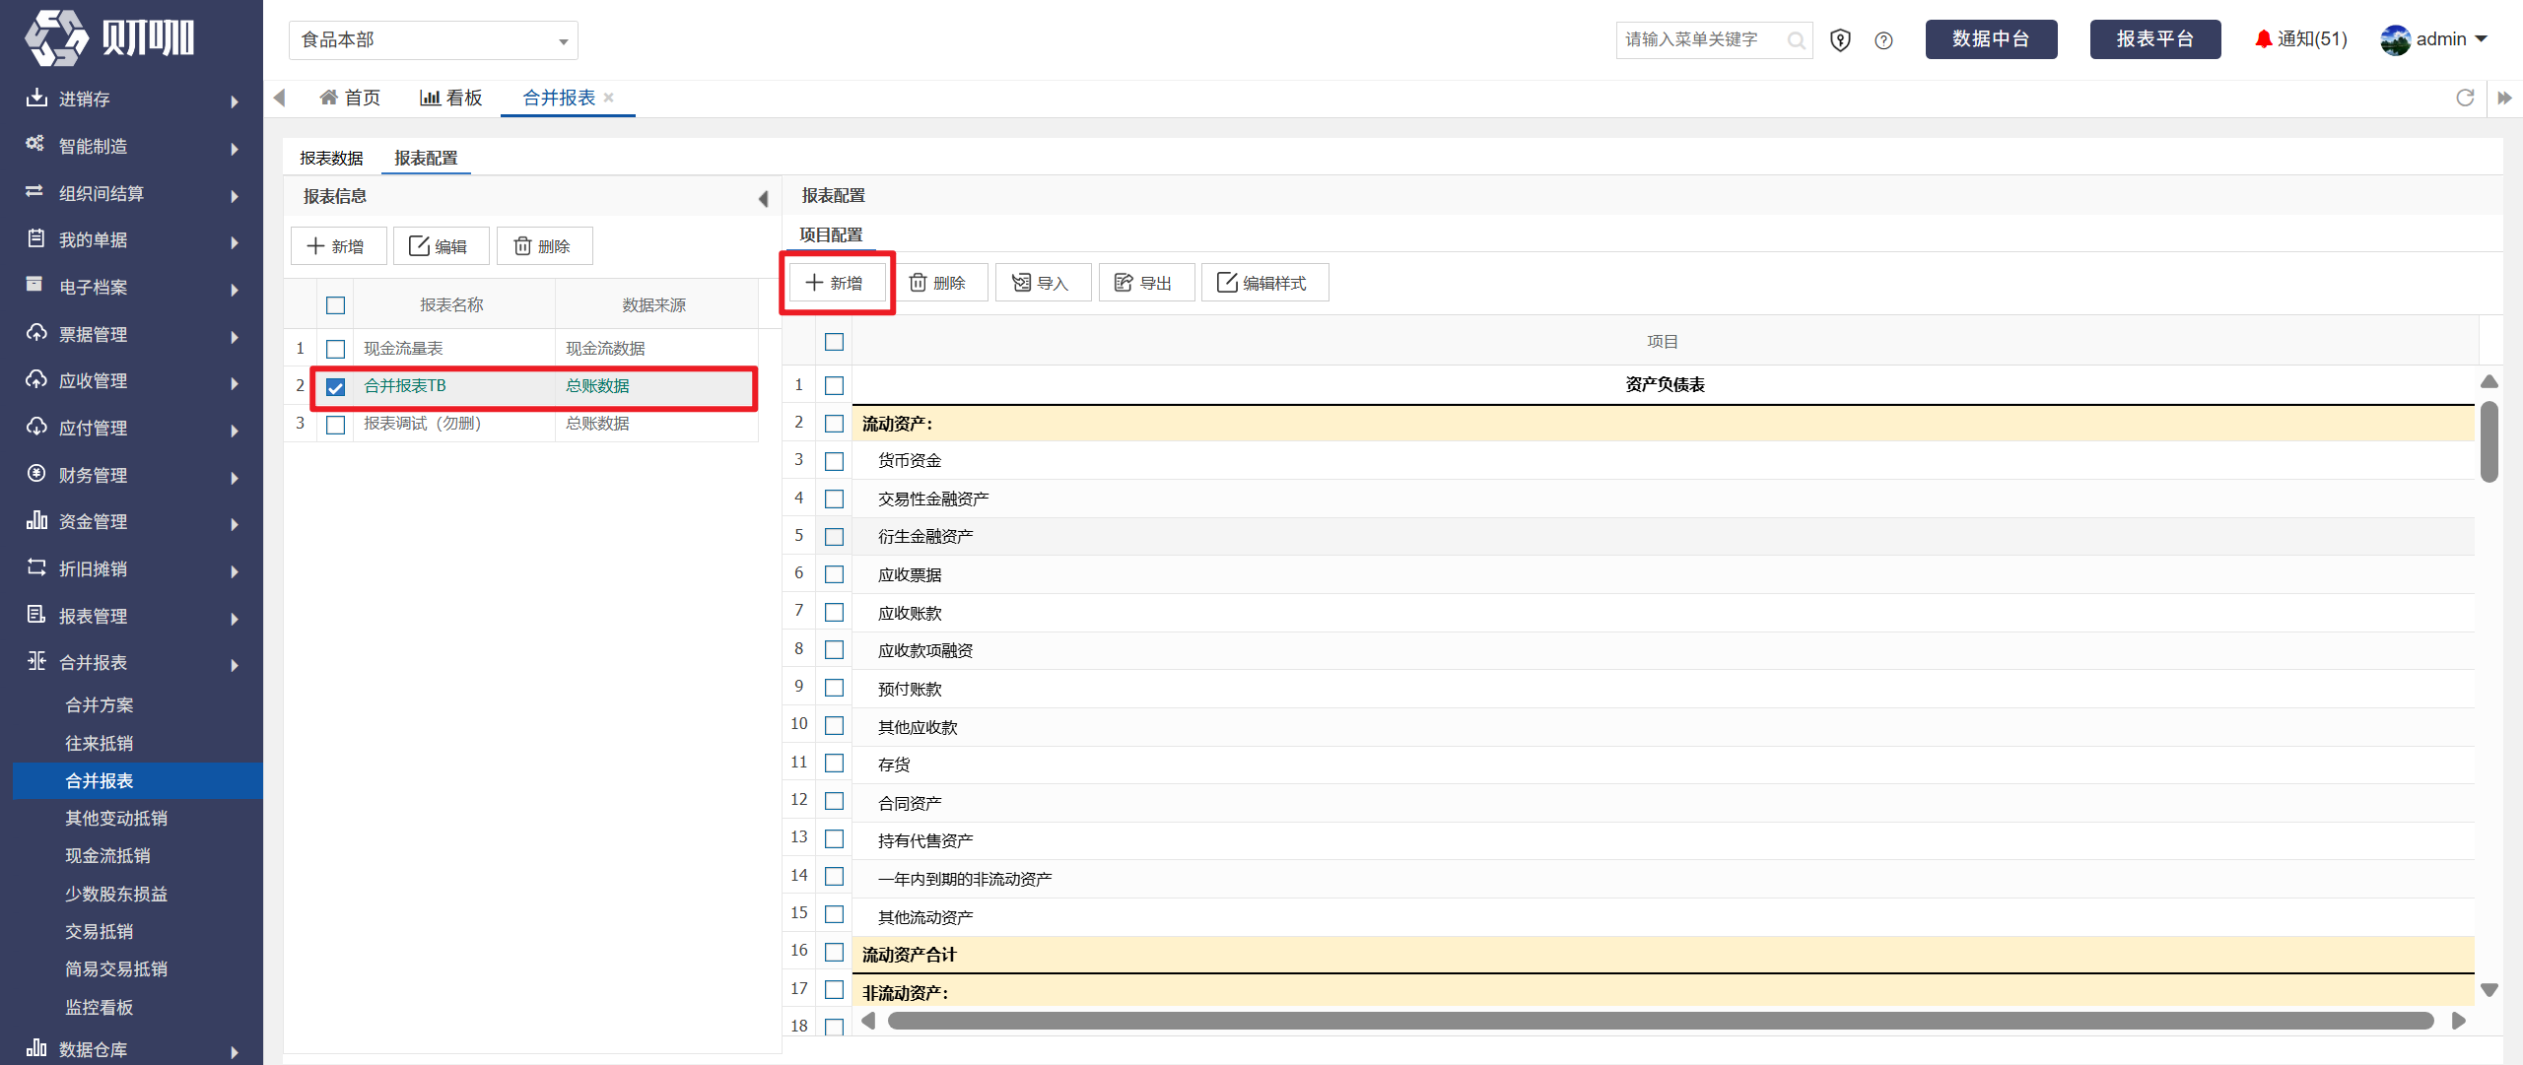The height and width of the screenshot is (1065, 2523).
Task: Collapse the 报表信息 panel arrow
Action: [x=763, y=198]
